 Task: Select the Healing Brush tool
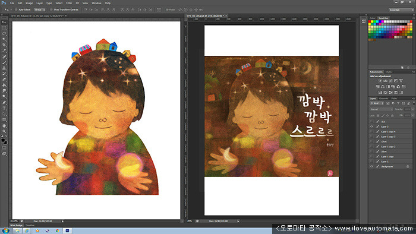[4, 56]
